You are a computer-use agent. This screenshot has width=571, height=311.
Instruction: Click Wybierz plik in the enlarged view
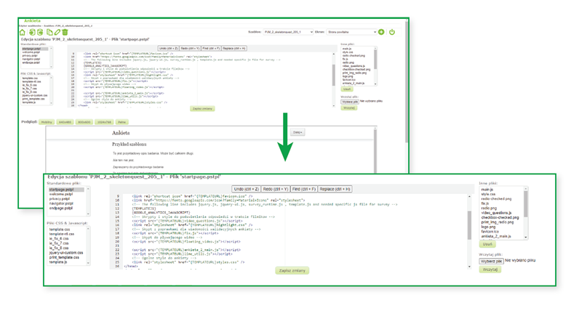tap(491, 261)
